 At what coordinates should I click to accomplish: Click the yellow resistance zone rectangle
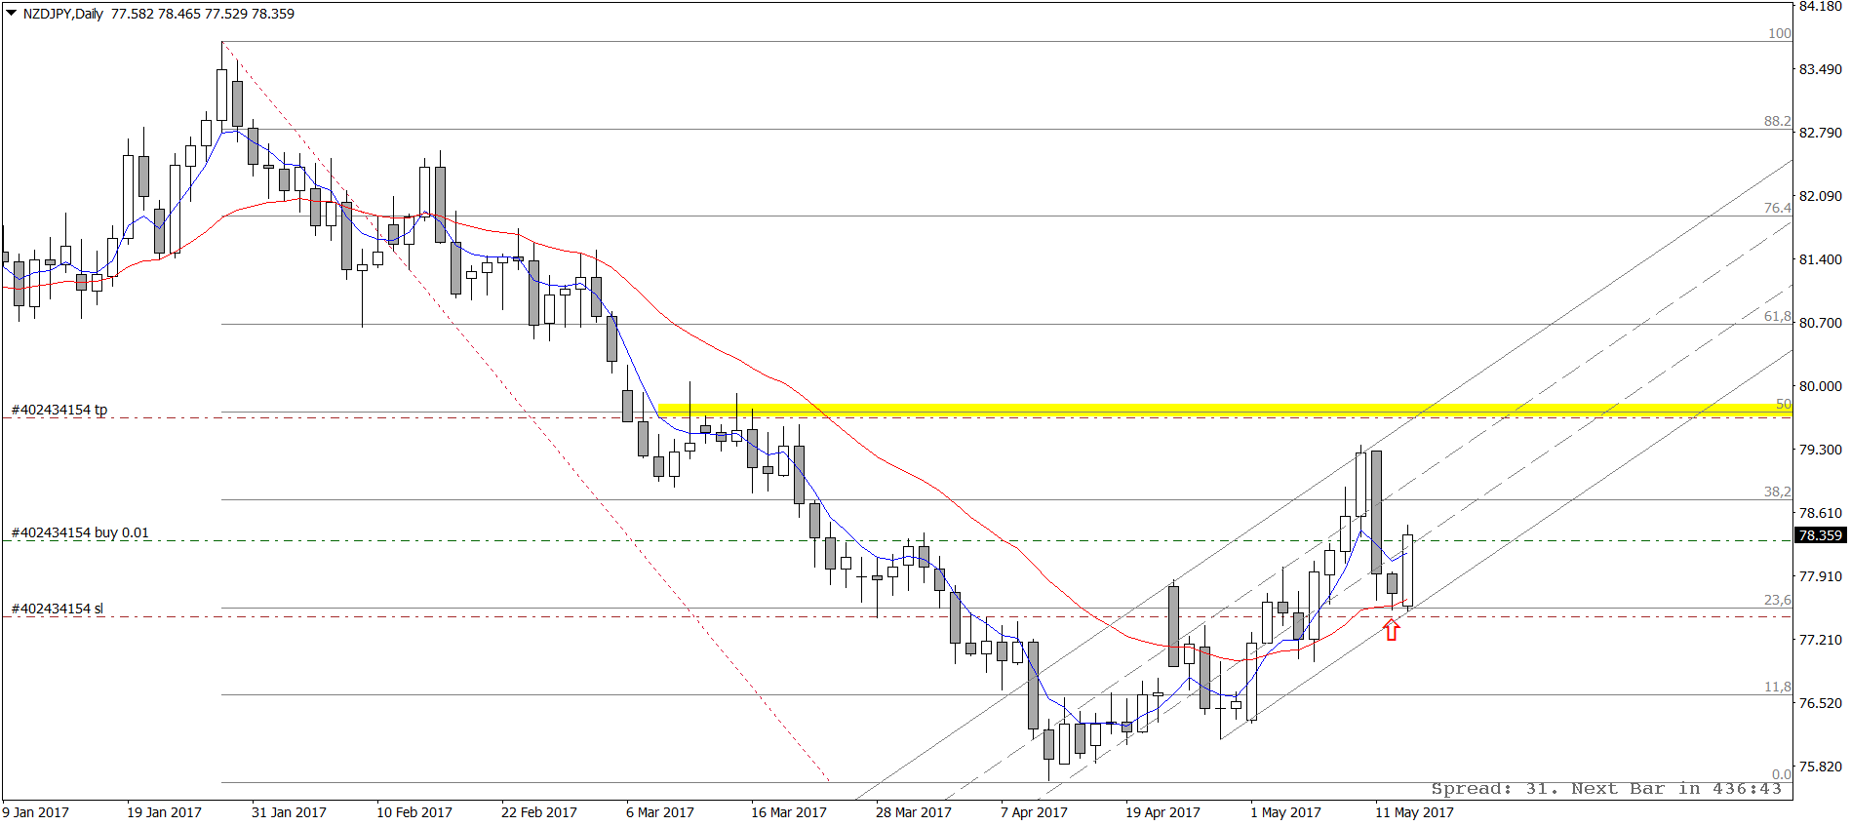pyautogui.click(x=1225, y=411)
